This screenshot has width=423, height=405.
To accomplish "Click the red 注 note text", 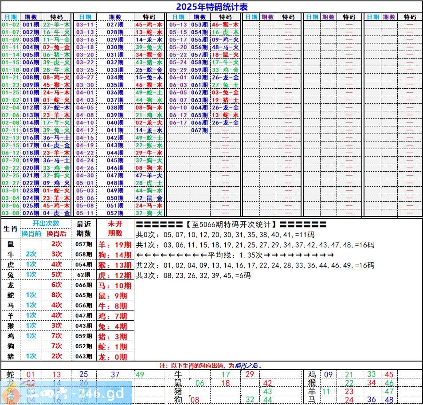I will [211, 366].
